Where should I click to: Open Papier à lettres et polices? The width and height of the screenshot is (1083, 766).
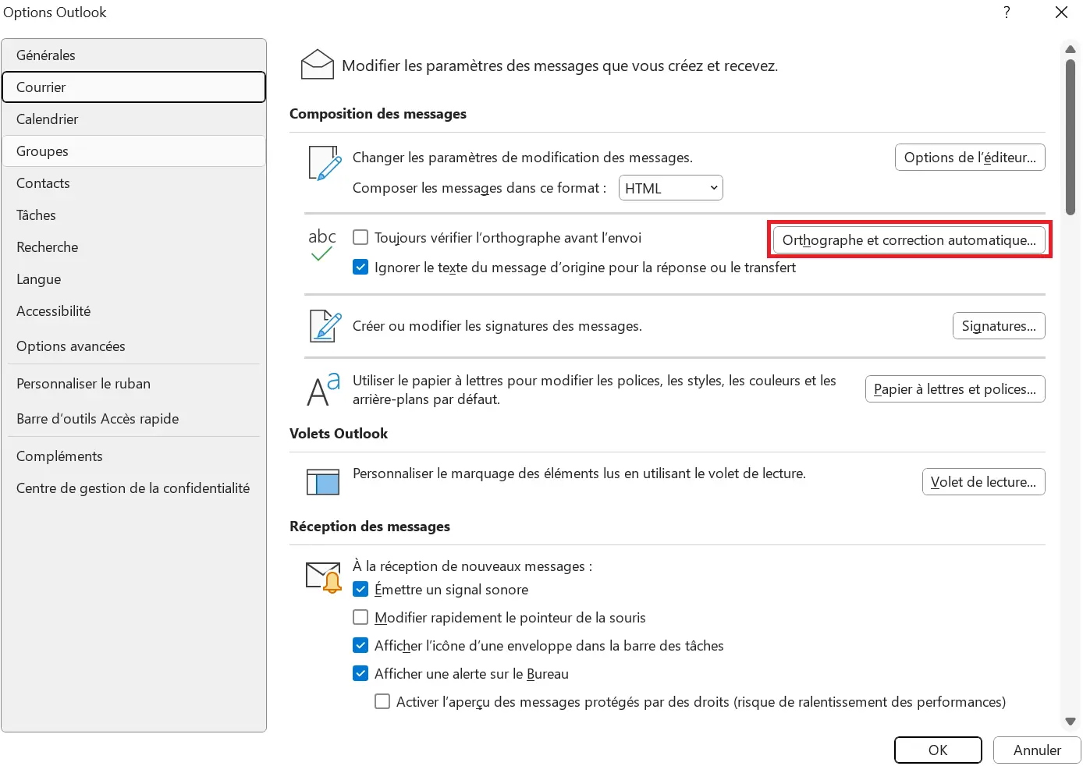955,389
